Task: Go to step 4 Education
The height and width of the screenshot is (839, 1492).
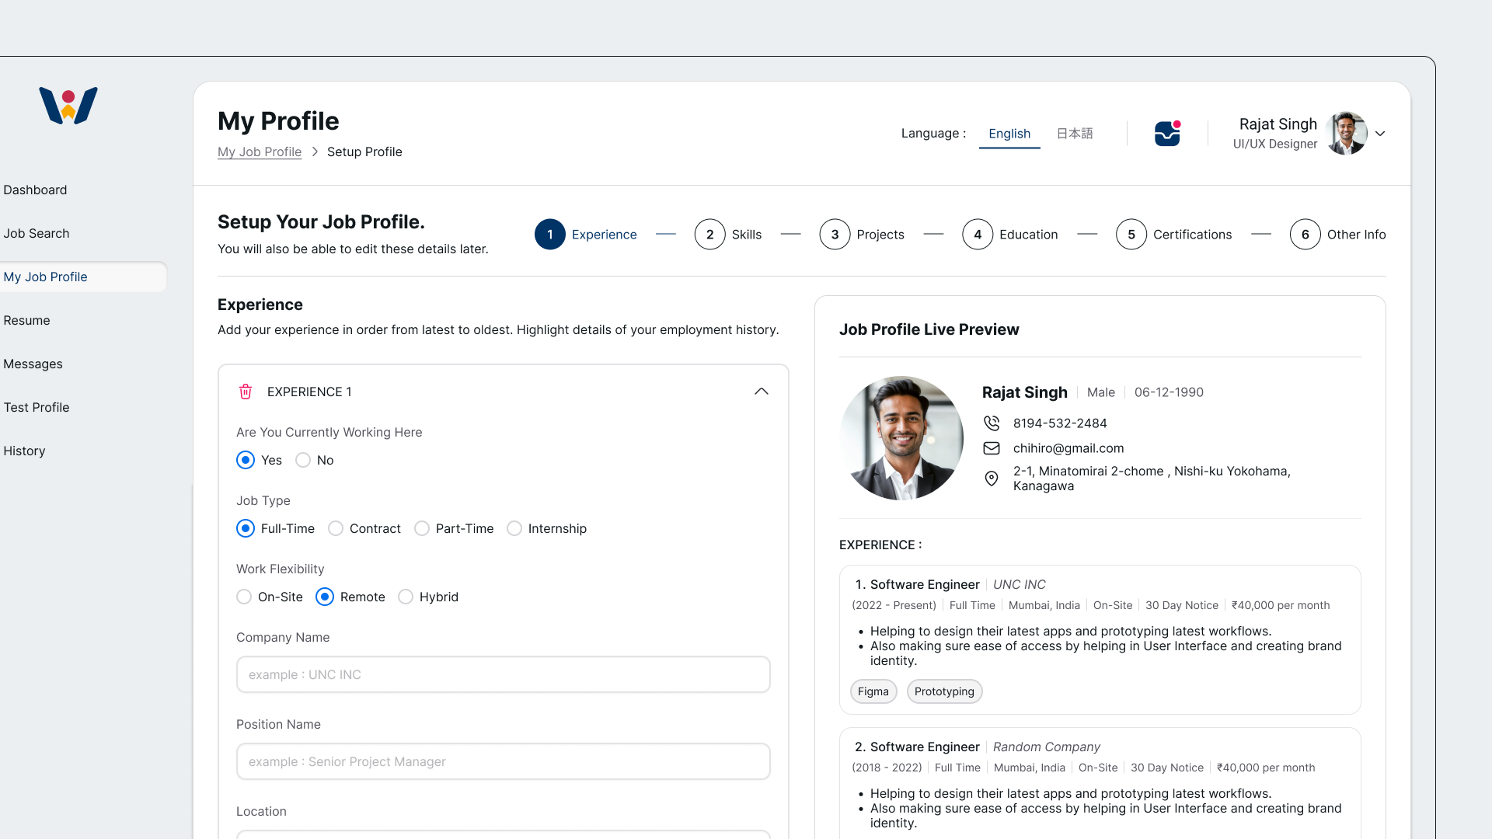Action: point(1010,235)
